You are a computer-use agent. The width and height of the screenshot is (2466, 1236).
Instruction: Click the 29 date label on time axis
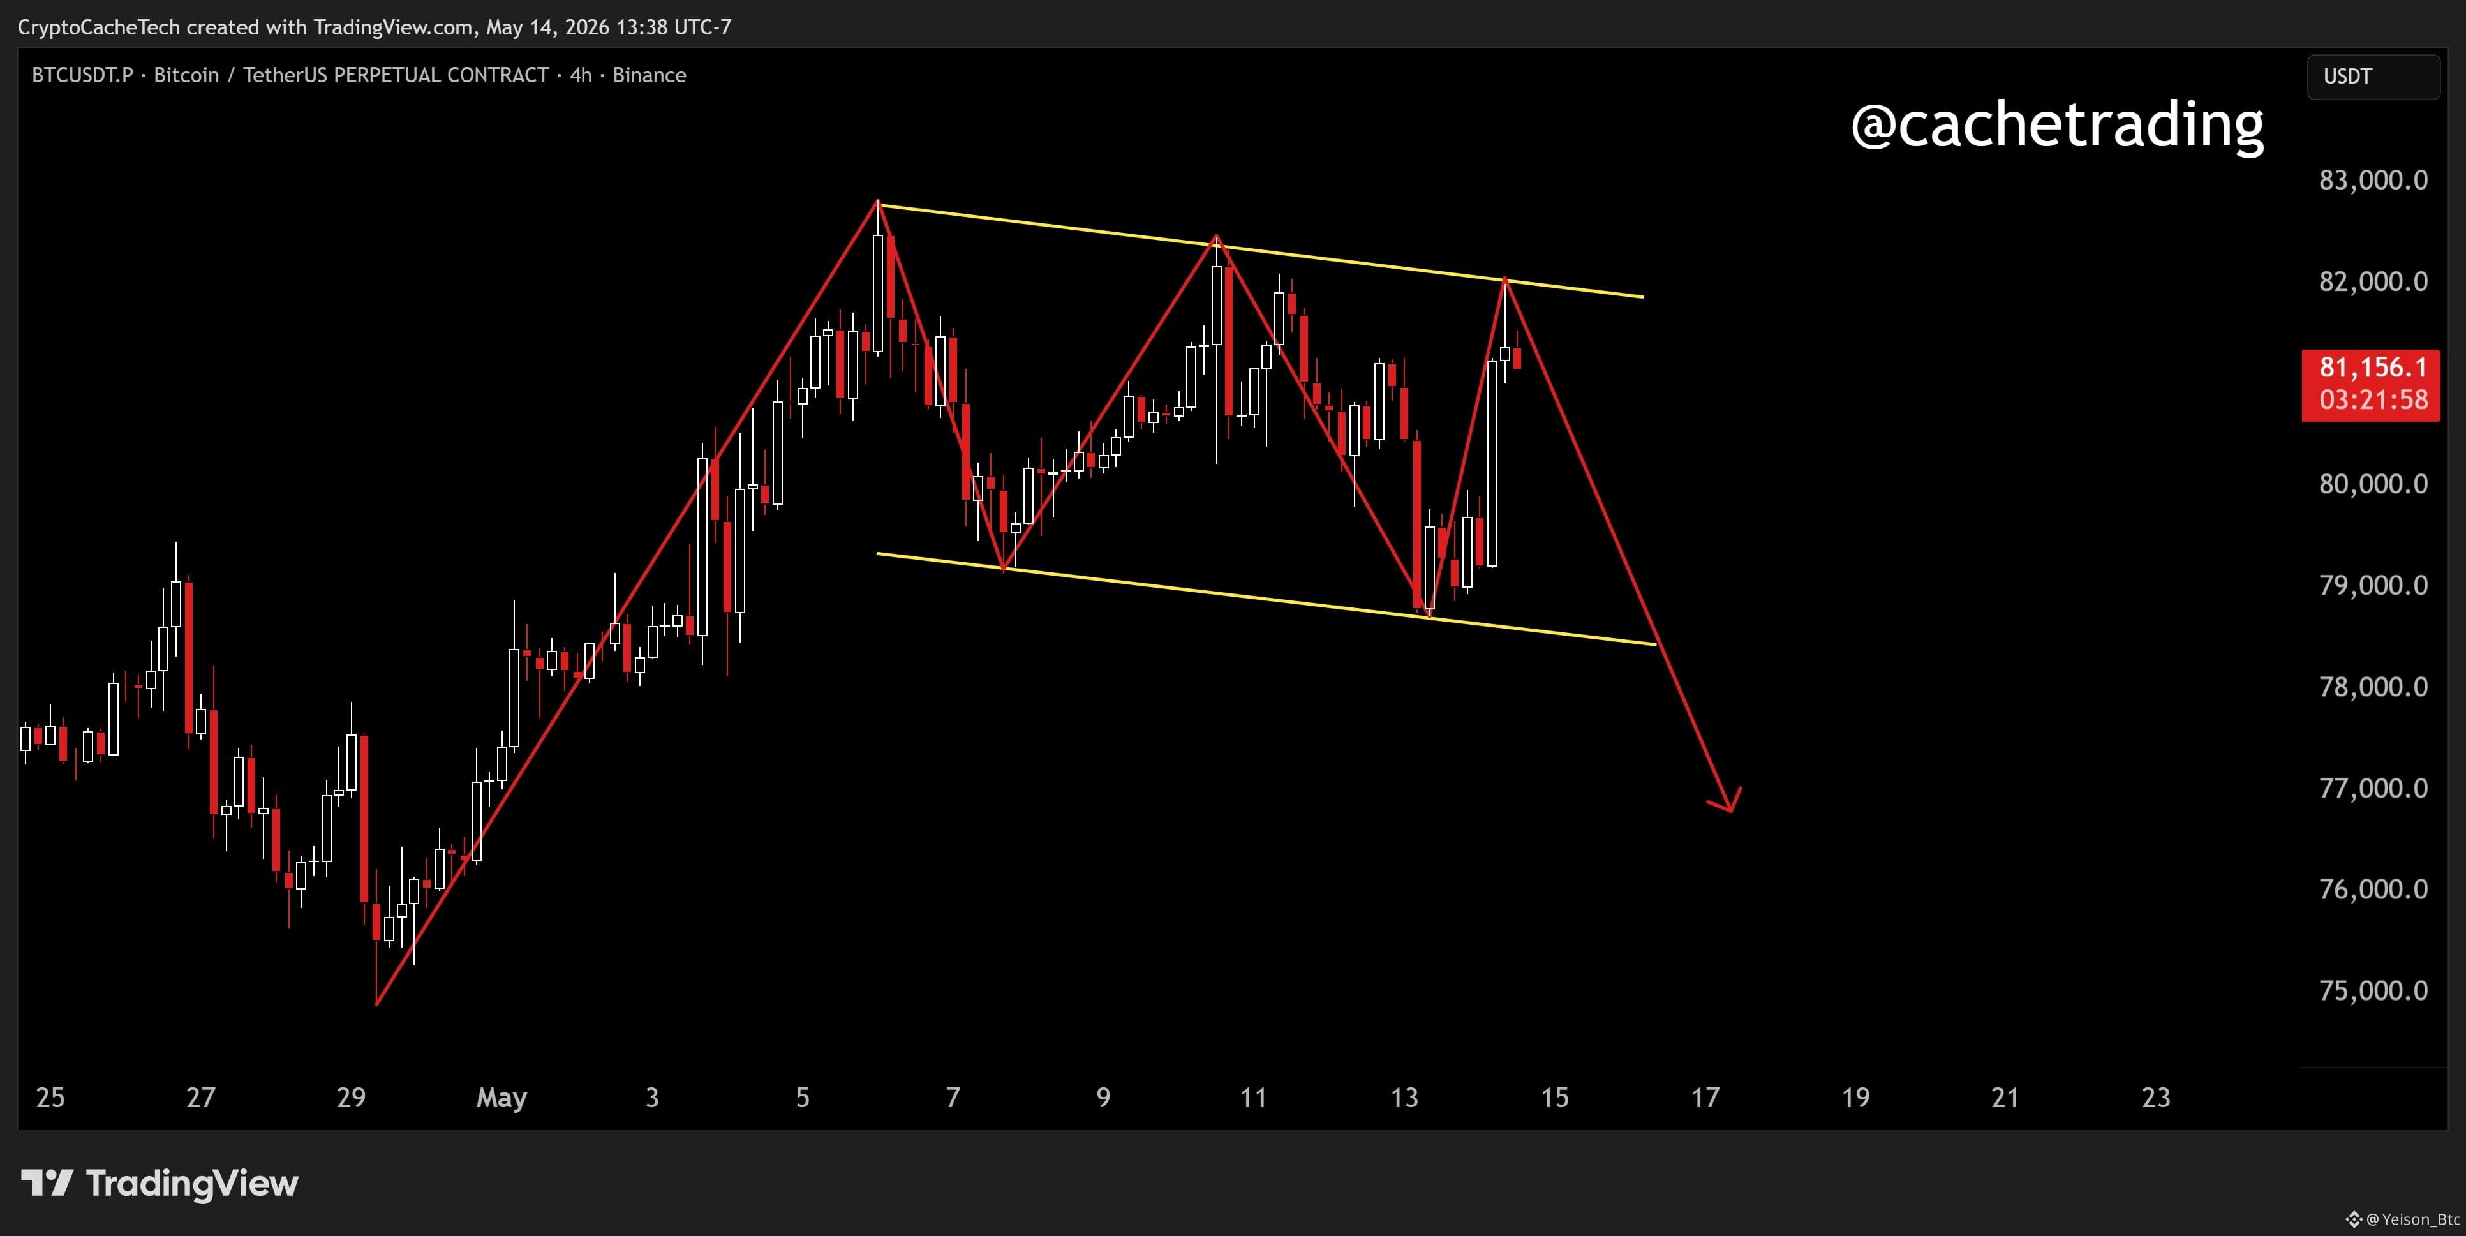pos(352,1097)
